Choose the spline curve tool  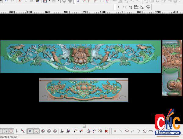pyautogui.click(x=133, y=131)
